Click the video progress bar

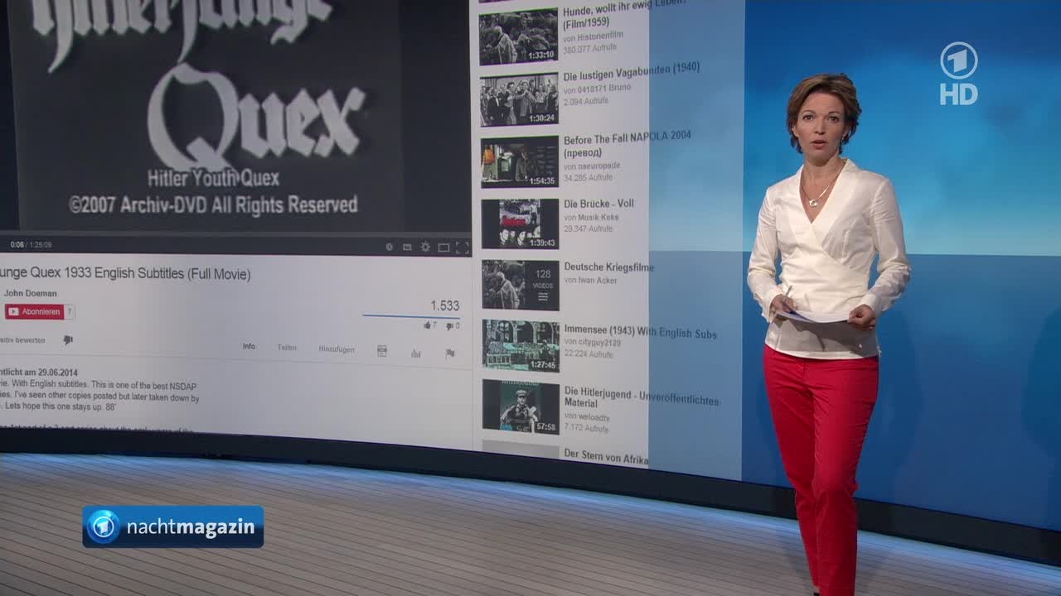click(x=235, y=234)
